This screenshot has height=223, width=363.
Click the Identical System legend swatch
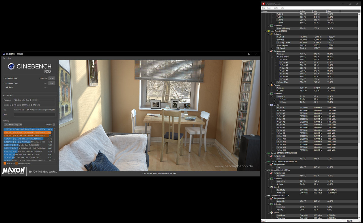point(16,163)
